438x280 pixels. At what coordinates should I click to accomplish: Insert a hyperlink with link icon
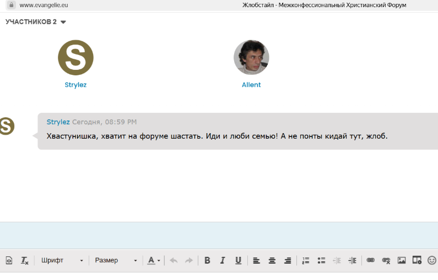(370, 260)
